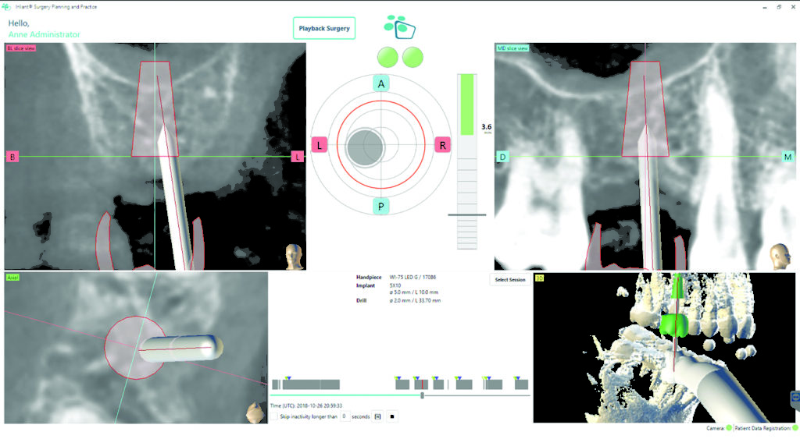Open the Select Session button
The image size is (800, 439).
pos(509,280)
